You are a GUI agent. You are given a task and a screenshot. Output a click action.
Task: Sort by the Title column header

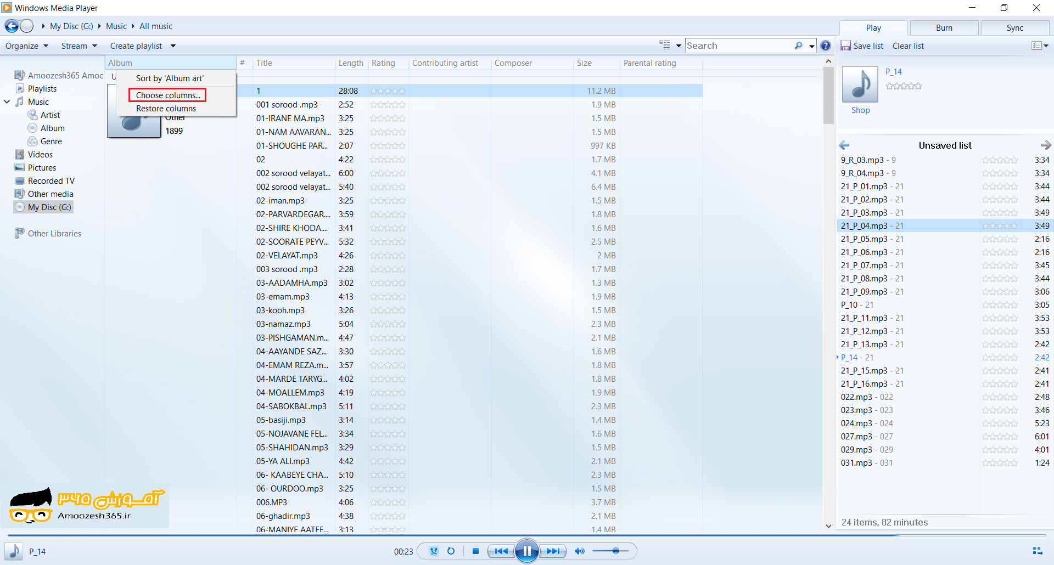click(x=294, y=63)
